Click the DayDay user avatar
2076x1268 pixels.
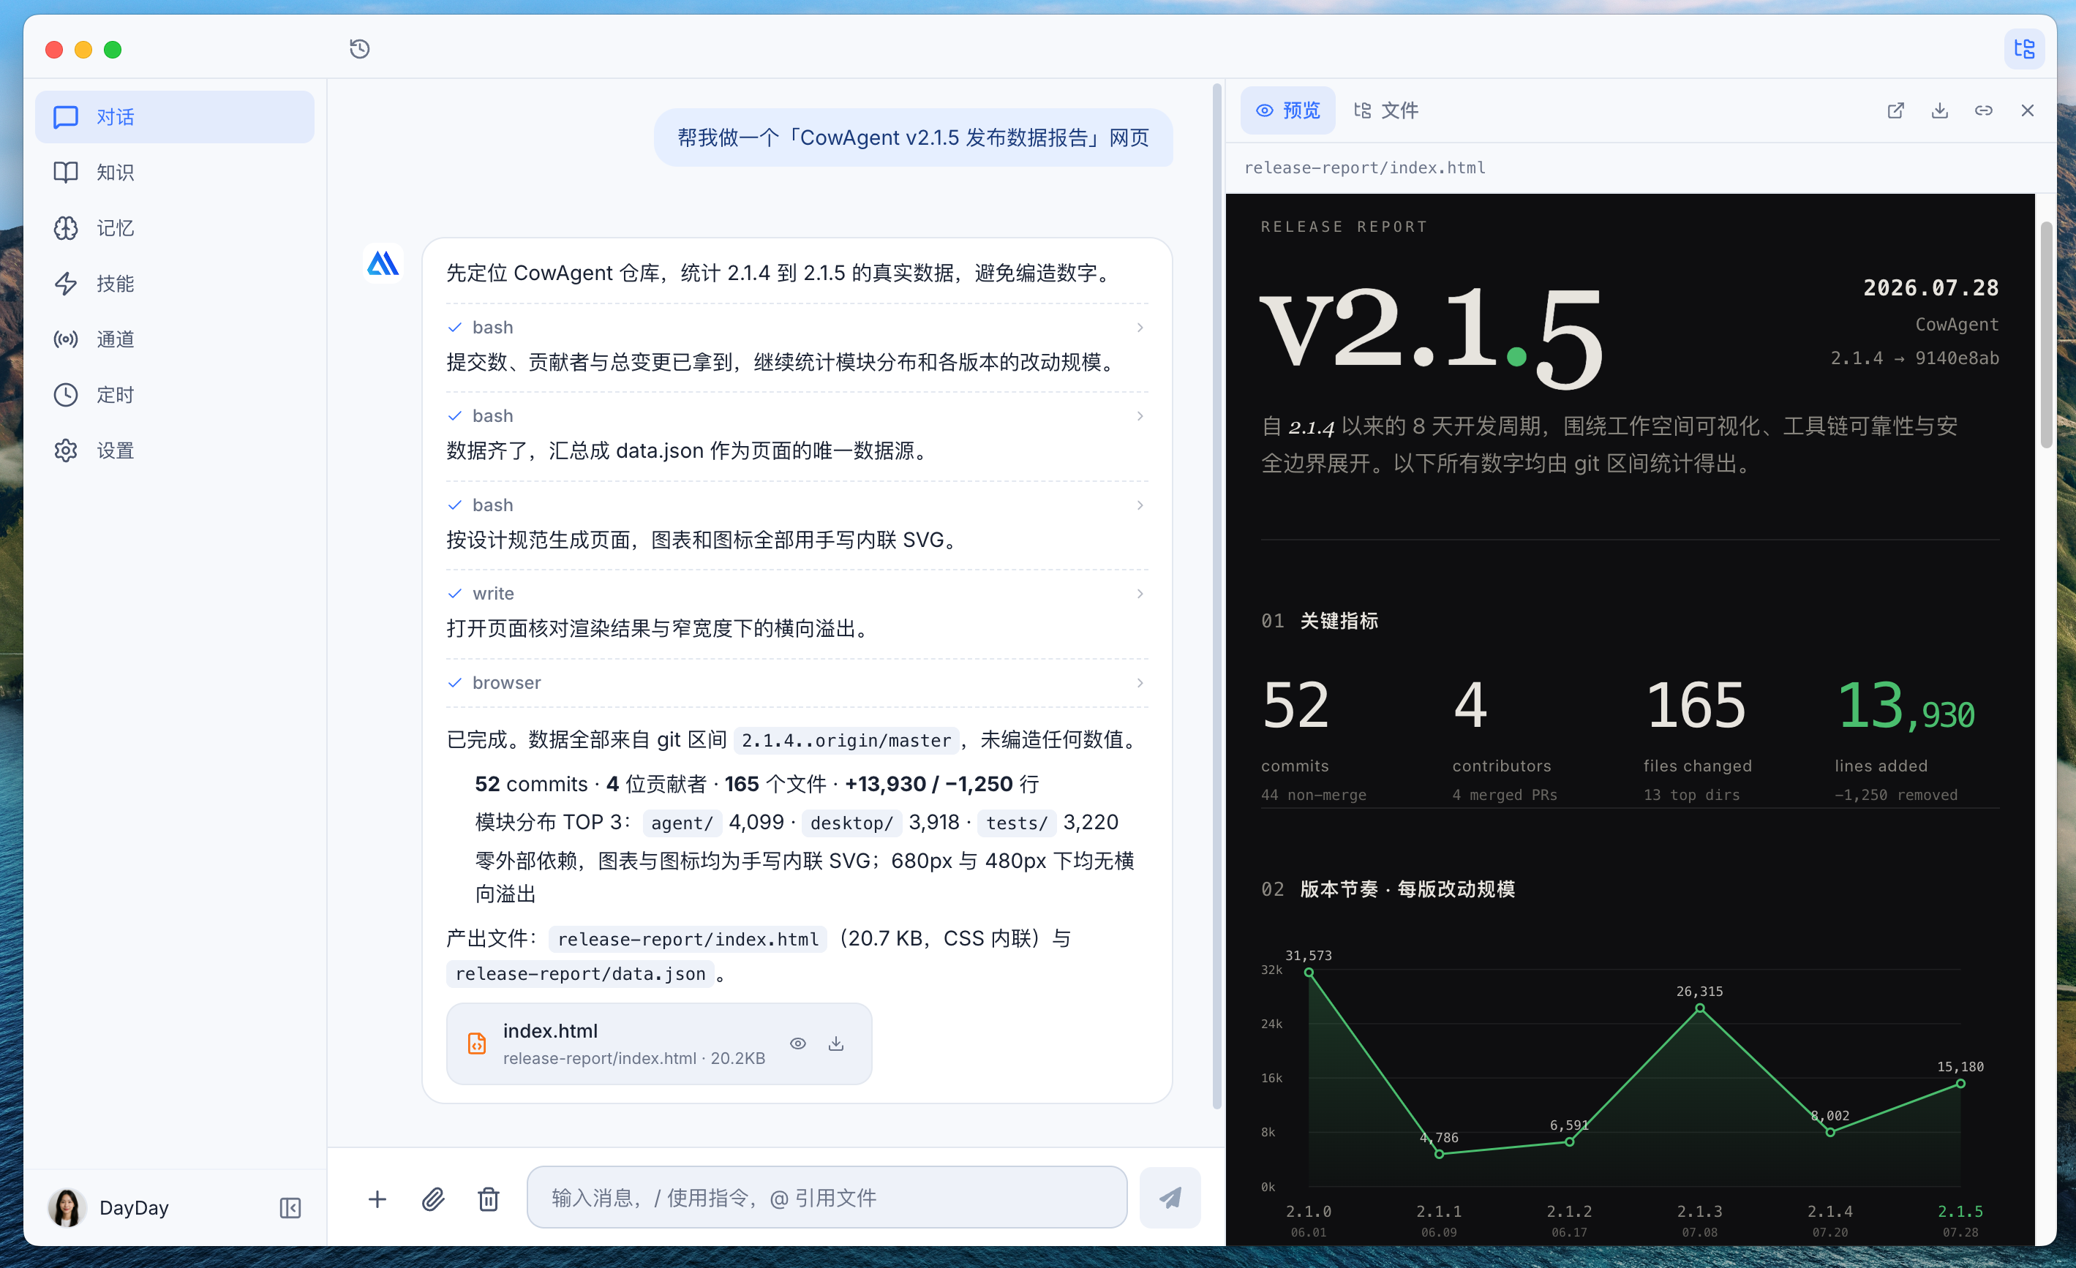pyautogui.click(x=67, y=1207)
